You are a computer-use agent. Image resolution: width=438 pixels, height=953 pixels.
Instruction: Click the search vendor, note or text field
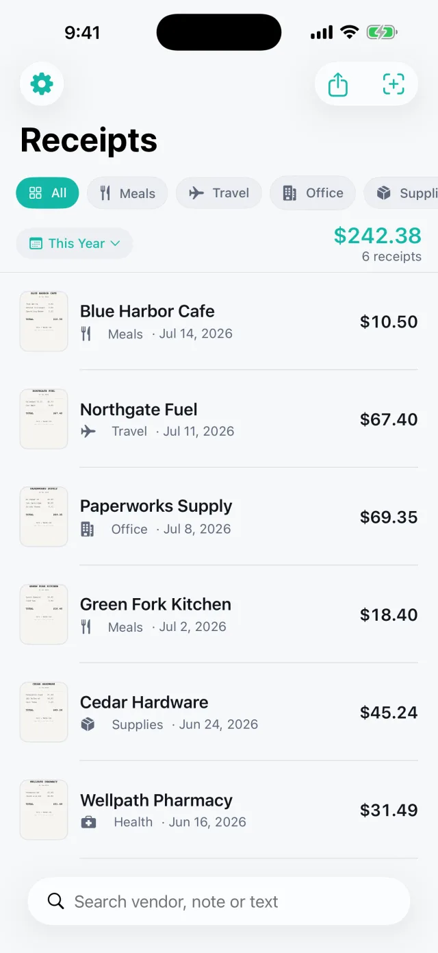[x=219, y=901]
